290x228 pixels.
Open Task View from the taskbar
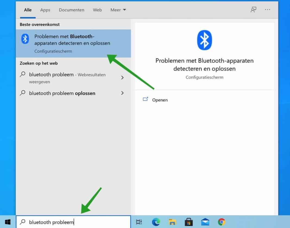[x=139, y=222]
